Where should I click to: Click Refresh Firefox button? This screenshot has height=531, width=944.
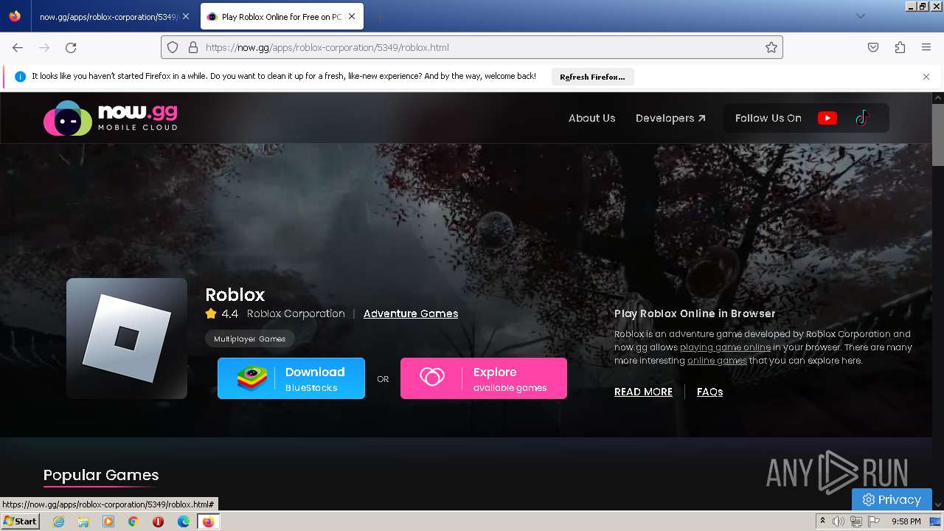coord(592,77)
